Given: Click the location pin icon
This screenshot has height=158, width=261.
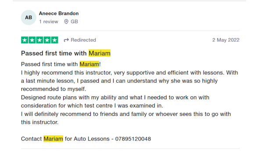Looking at the screenshot, I should point(66,21).
